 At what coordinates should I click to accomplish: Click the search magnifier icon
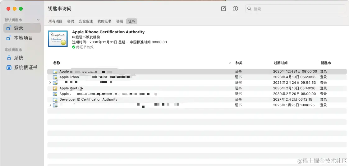point(249,9)
